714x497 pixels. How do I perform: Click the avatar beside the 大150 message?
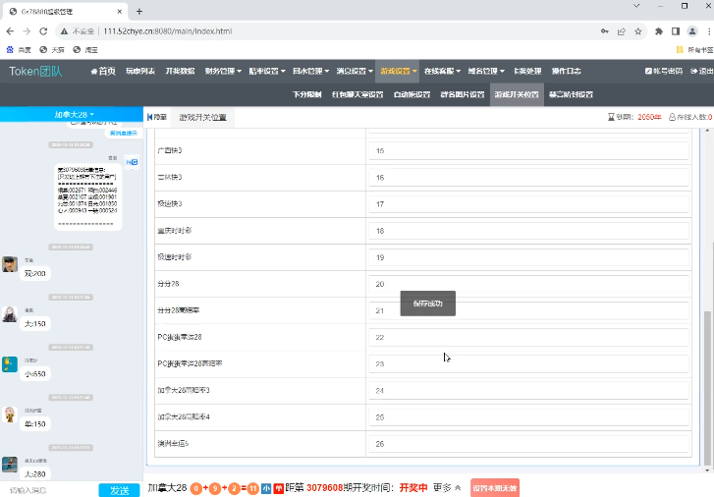point(10,316)
